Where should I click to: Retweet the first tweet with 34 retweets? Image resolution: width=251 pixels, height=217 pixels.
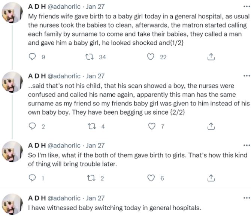point(89,57)
